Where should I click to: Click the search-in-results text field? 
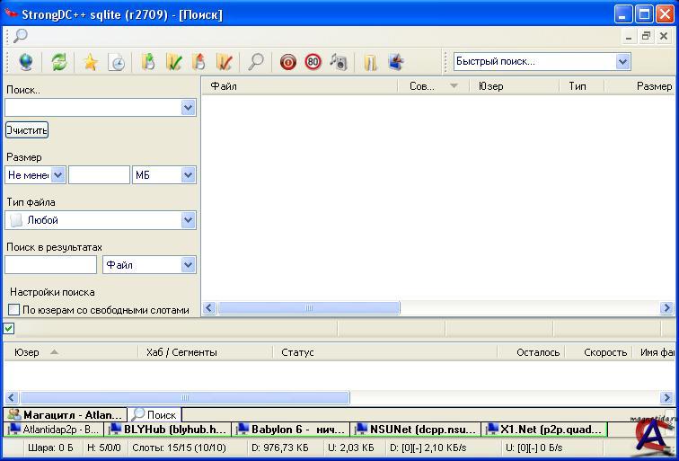[x=50, y=265]
